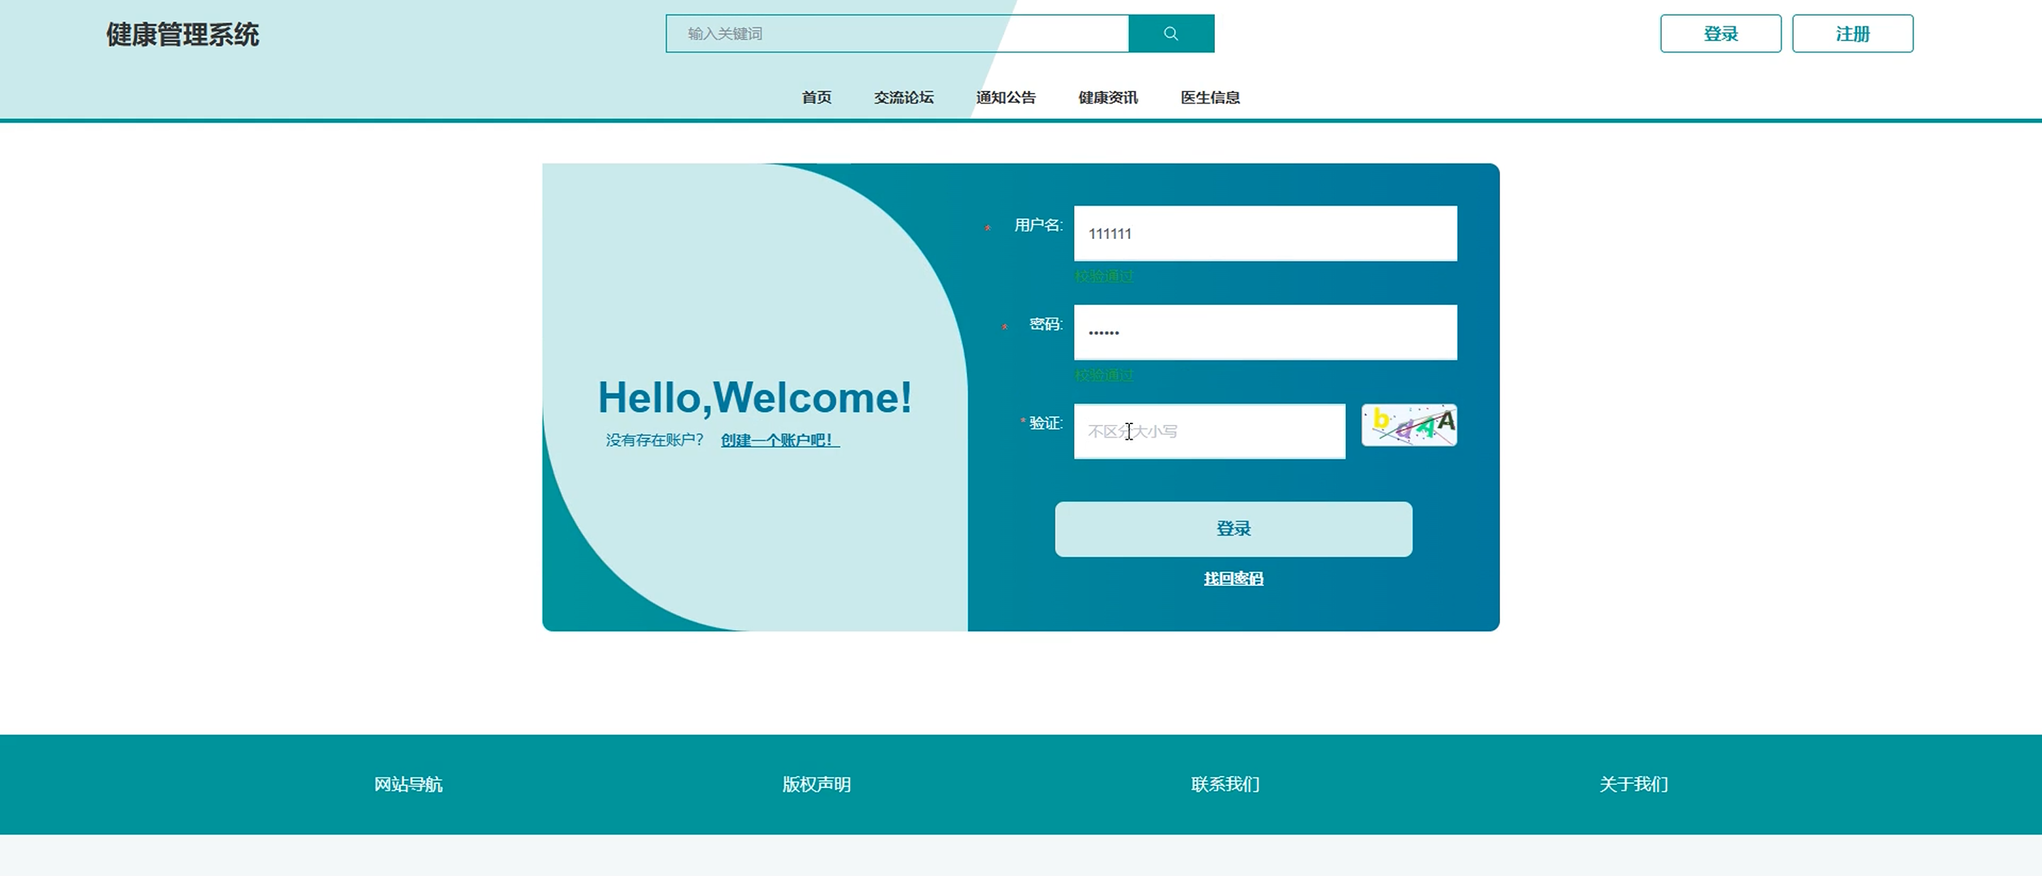
Task: Go to 交流论坛 forum menu
Action: click(903, 97)
